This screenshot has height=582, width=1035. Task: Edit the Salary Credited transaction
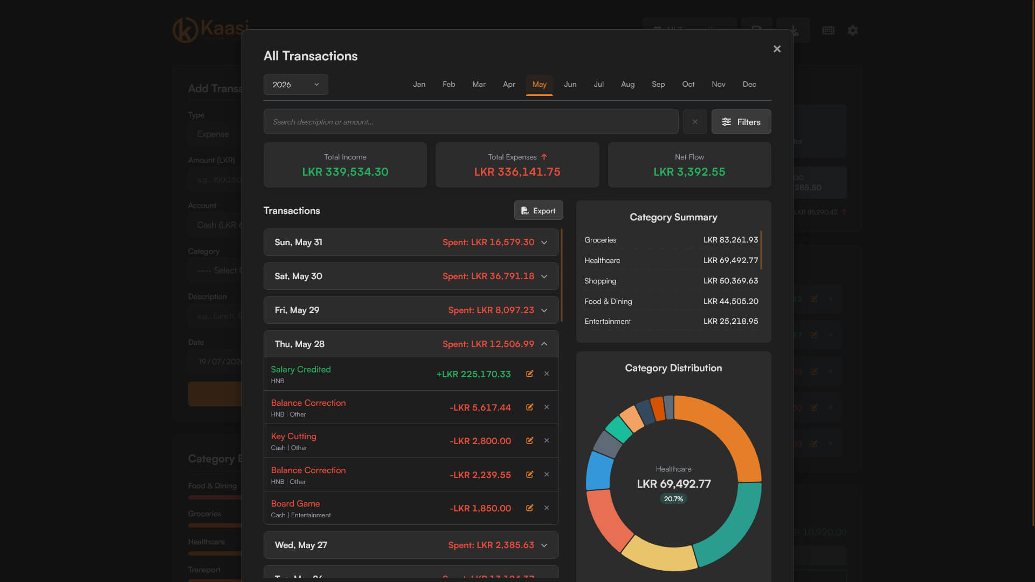click(x=529, y=374)
